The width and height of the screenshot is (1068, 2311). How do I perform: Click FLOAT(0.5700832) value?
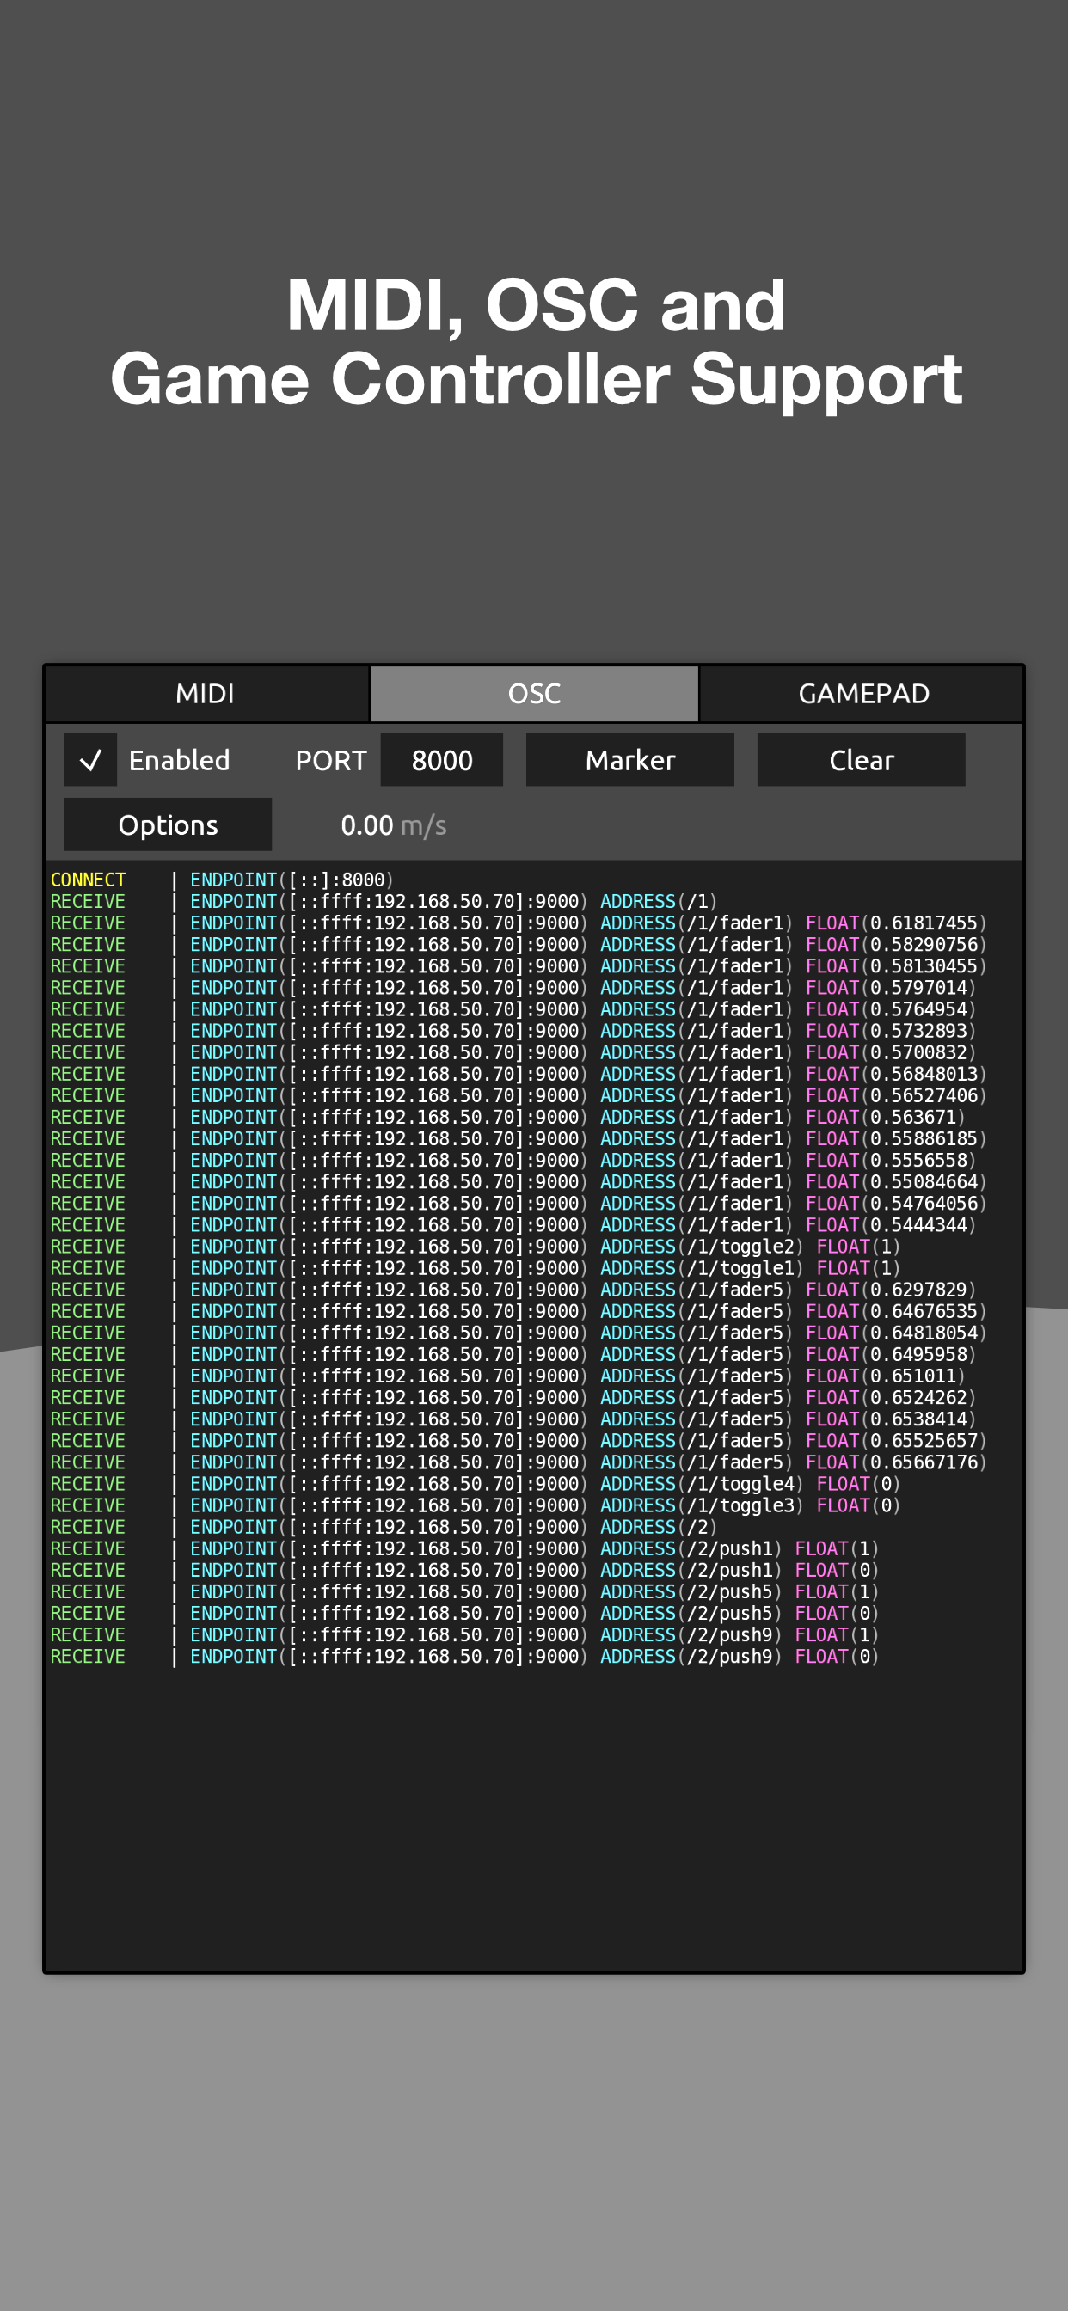(x=890, y=1052)
